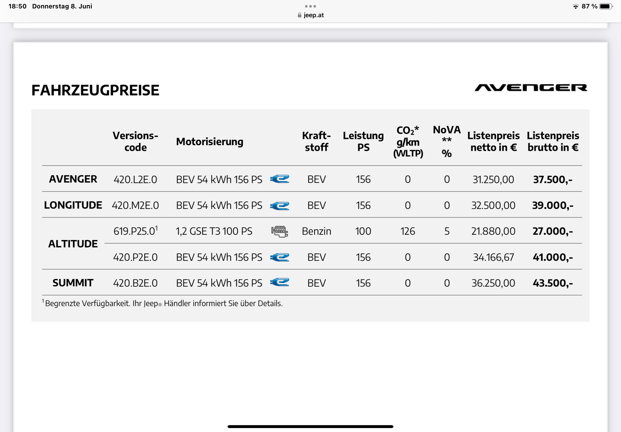Screen dimensions: 621x432
Task: Open the three-dot multitasking menu
Action: click(310, 6)
